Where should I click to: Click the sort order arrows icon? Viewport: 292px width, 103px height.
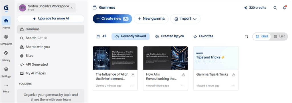(x=247, y=37)
